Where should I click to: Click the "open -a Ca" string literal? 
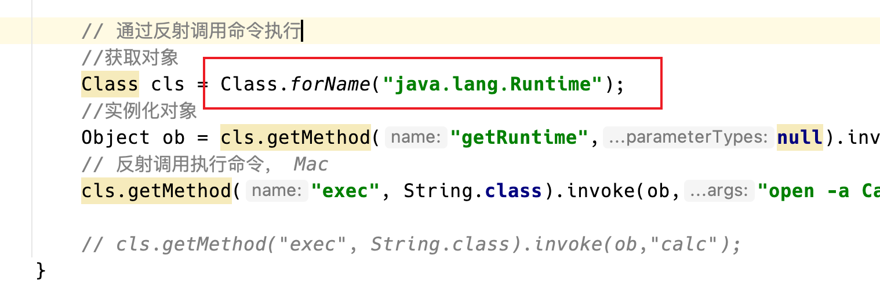819,191
